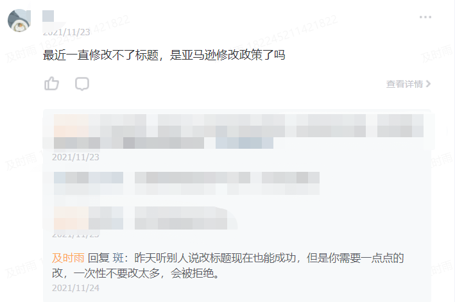455x302 pixels.
Task: Open blurred orange username in first comment
Action: pos(71,126)
